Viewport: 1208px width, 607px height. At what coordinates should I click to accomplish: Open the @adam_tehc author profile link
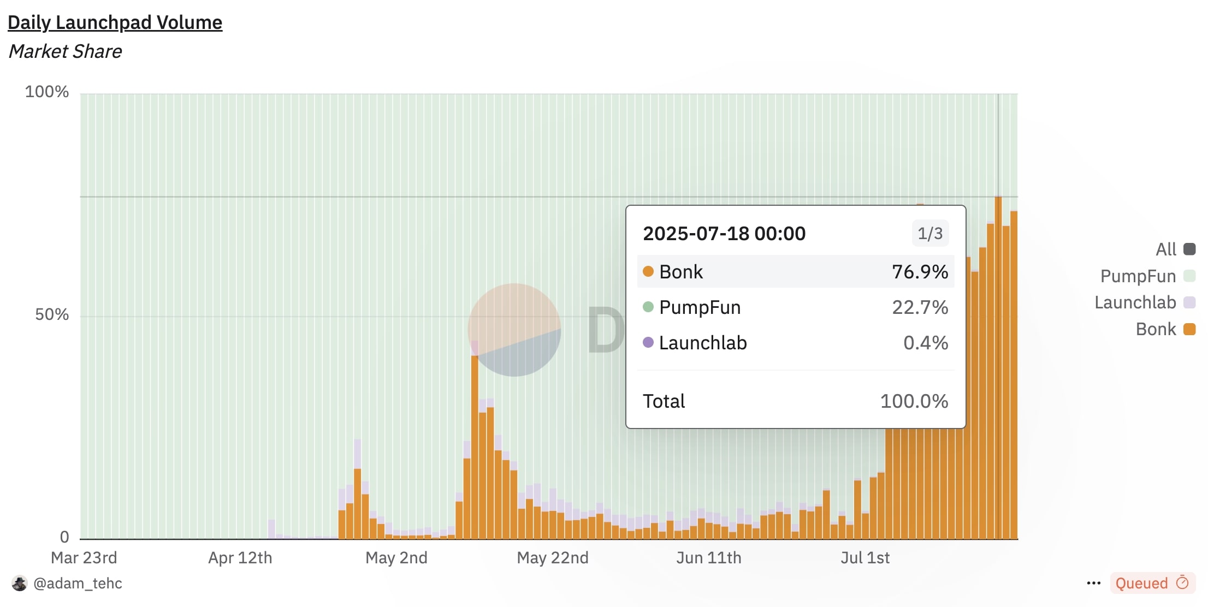[x=78, y=583]
